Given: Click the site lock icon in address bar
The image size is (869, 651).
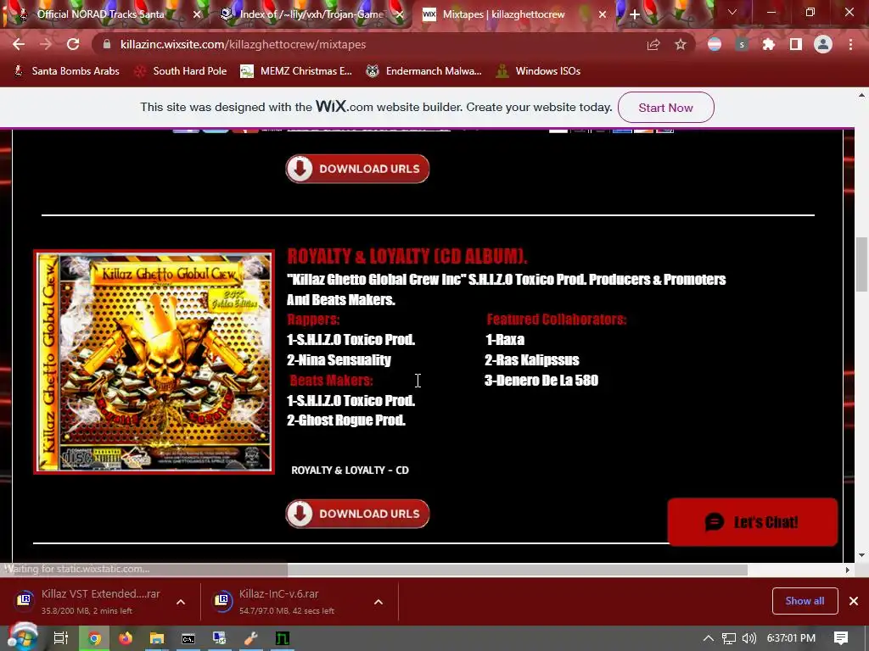Looking at the screenshot, I should pos(107,44).
